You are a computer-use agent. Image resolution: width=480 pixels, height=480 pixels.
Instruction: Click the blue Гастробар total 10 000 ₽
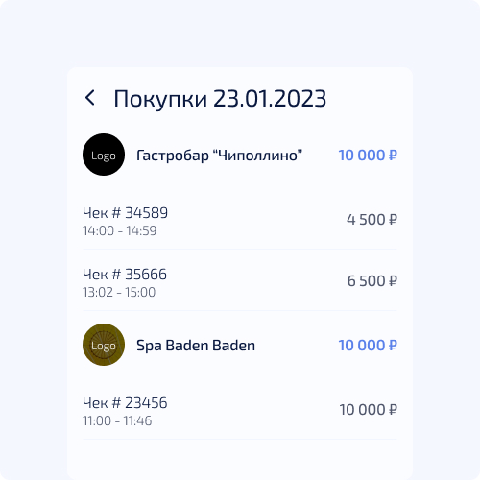368,156
